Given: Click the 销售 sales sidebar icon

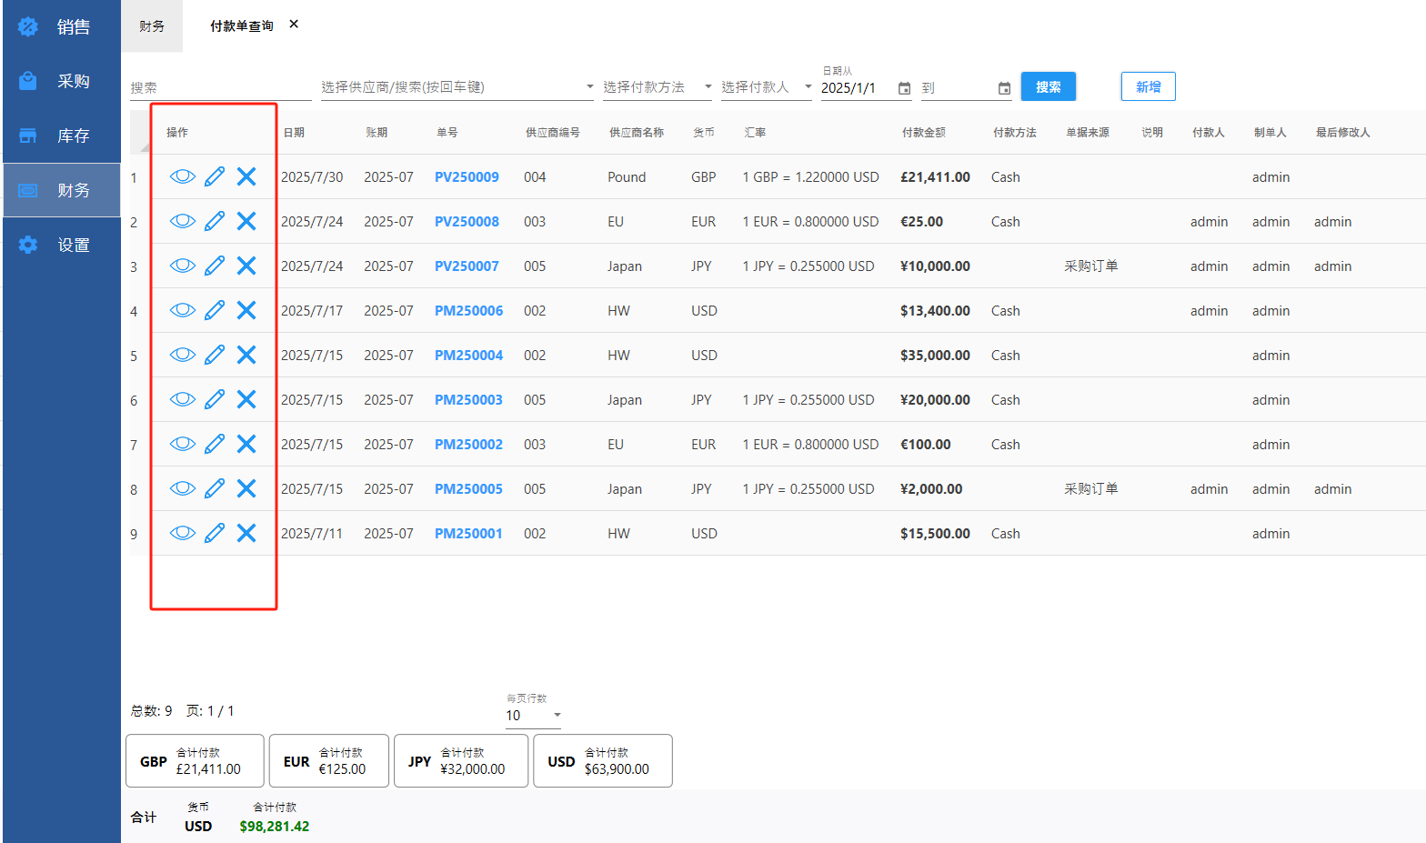Looking at the screenshot, I should pos(28,27).
